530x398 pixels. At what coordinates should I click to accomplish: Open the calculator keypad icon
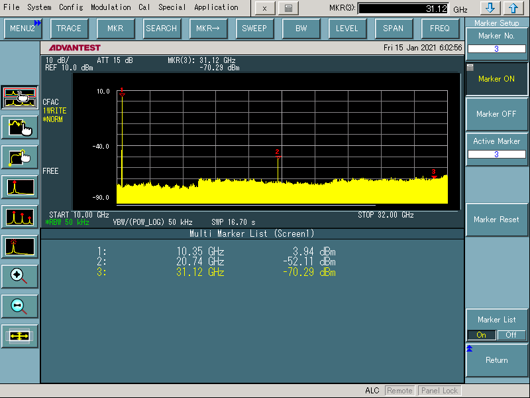(288, 8)
